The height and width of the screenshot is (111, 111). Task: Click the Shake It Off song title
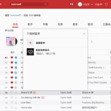tap(27, 92)
